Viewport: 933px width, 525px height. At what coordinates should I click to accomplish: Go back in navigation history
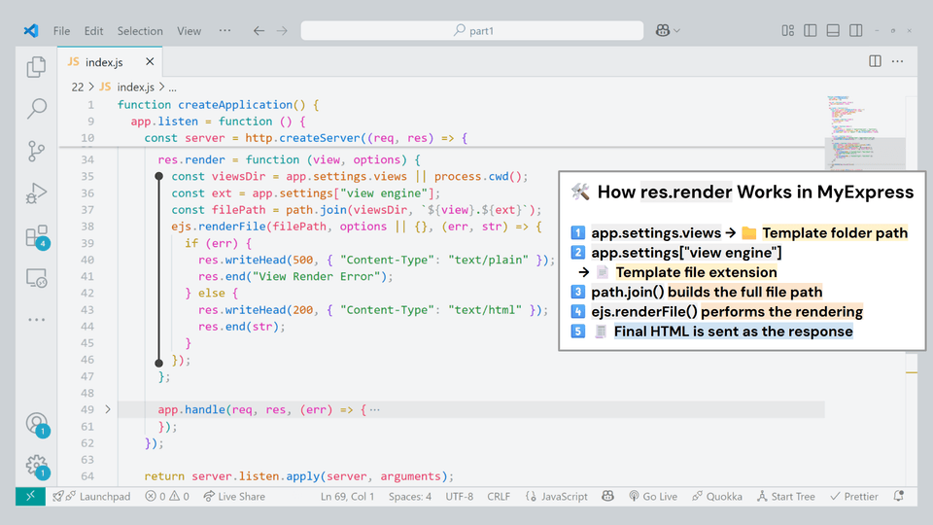pos(259,30)
